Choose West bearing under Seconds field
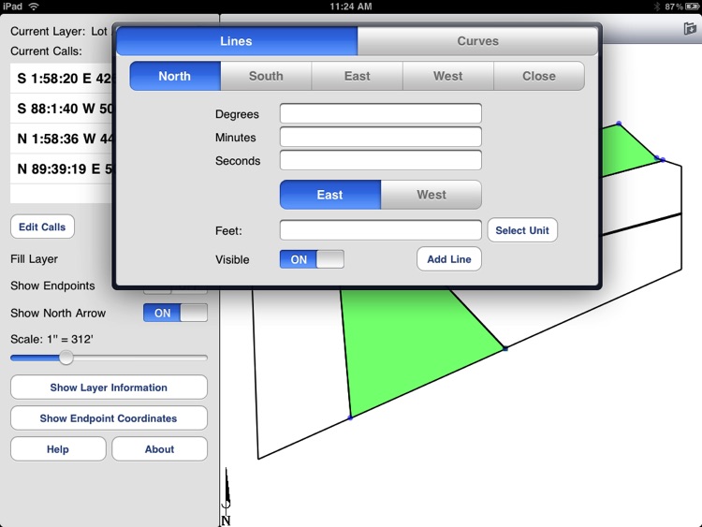 coord(431,195)
